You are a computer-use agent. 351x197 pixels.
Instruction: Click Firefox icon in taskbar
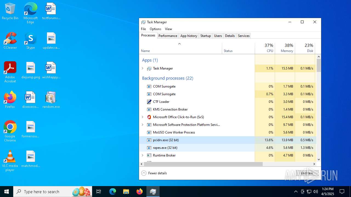[x=140, y=192]
